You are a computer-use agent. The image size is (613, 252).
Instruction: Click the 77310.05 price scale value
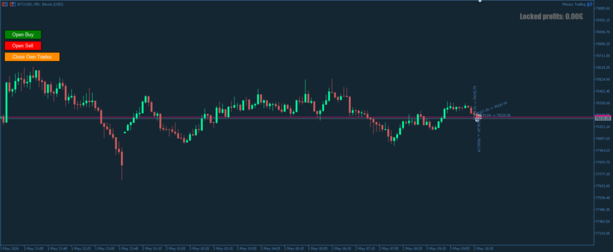pos(602,233)
